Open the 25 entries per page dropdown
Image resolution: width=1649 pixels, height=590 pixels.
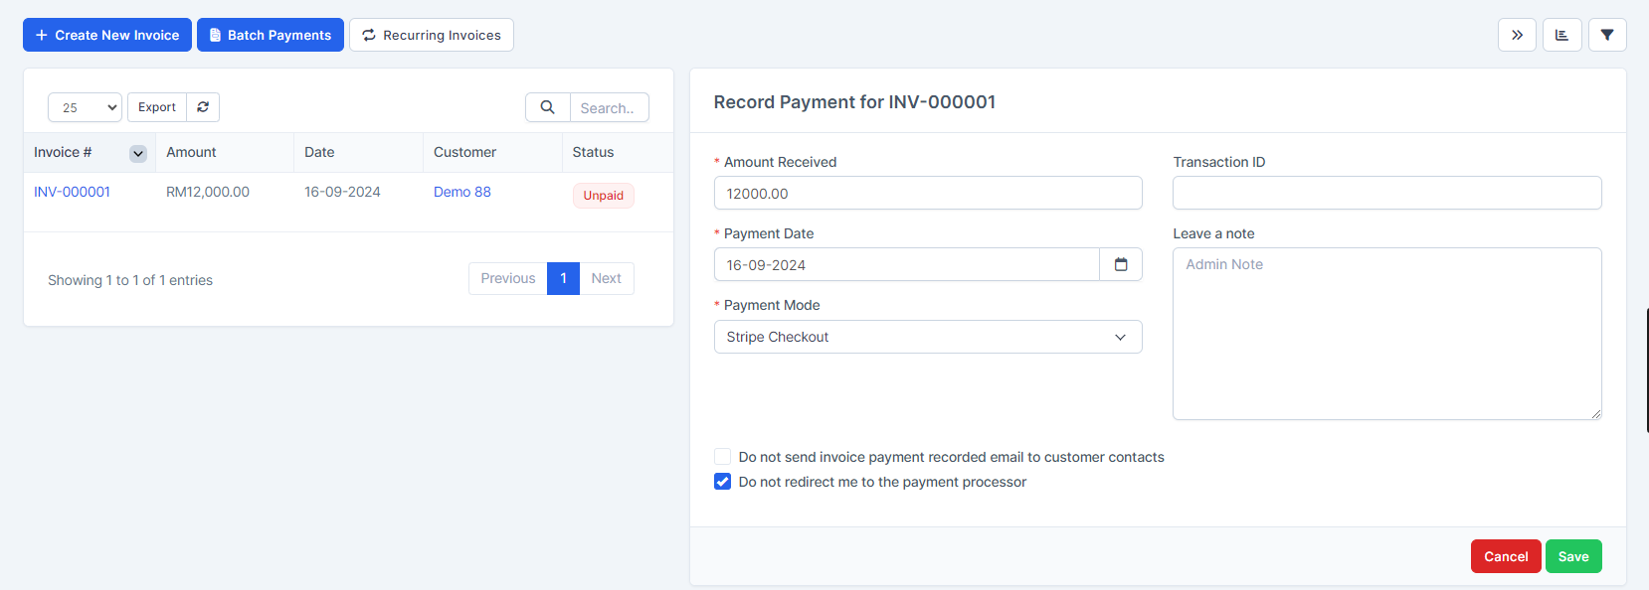85,107
